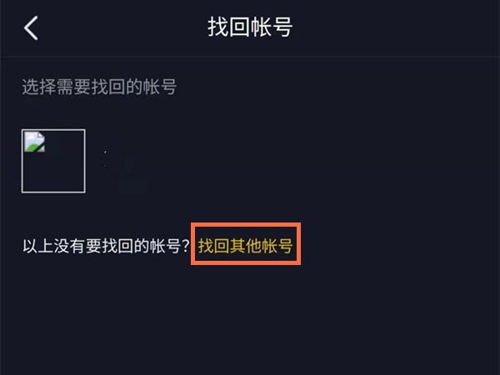Go back using the top-left arrow

[x=31, y=27]
